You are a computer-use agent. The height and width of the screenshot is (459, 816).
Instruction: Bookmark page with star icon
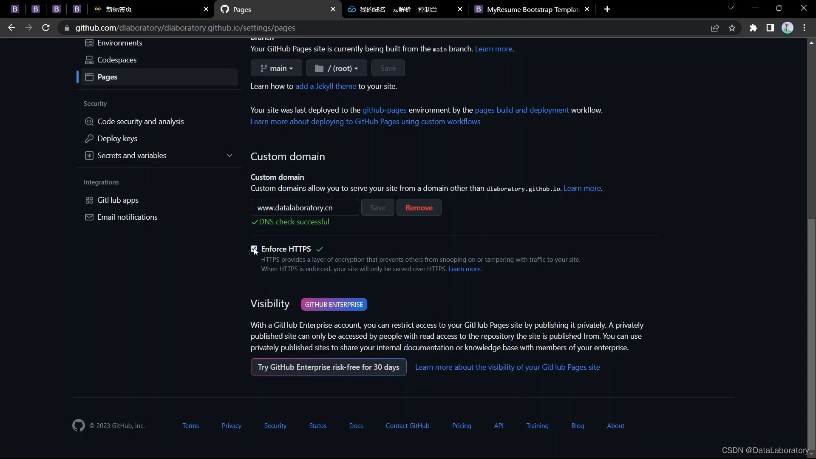coord(732,28)
